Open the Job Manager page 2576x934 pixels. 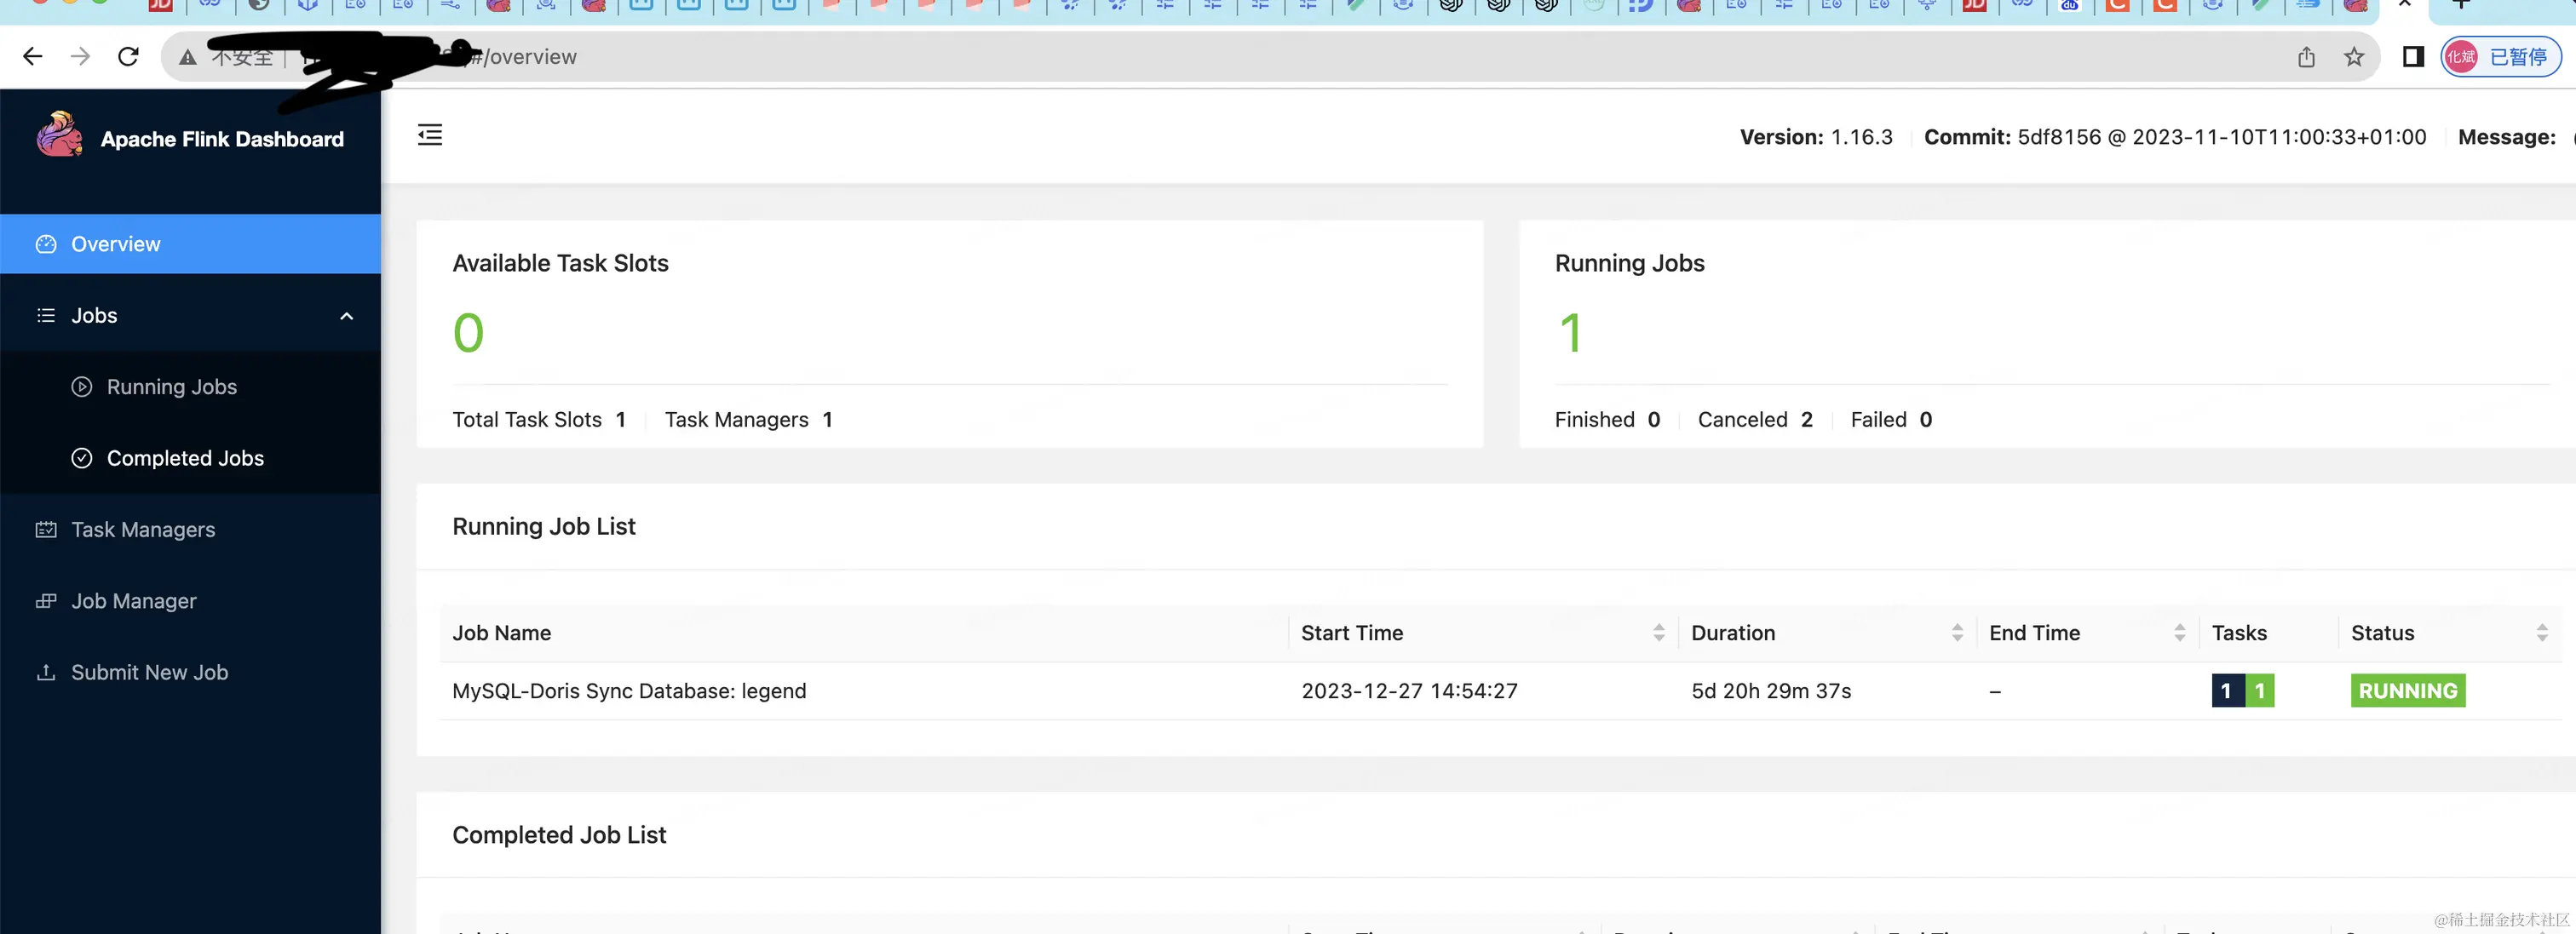(x=190, y=601)
